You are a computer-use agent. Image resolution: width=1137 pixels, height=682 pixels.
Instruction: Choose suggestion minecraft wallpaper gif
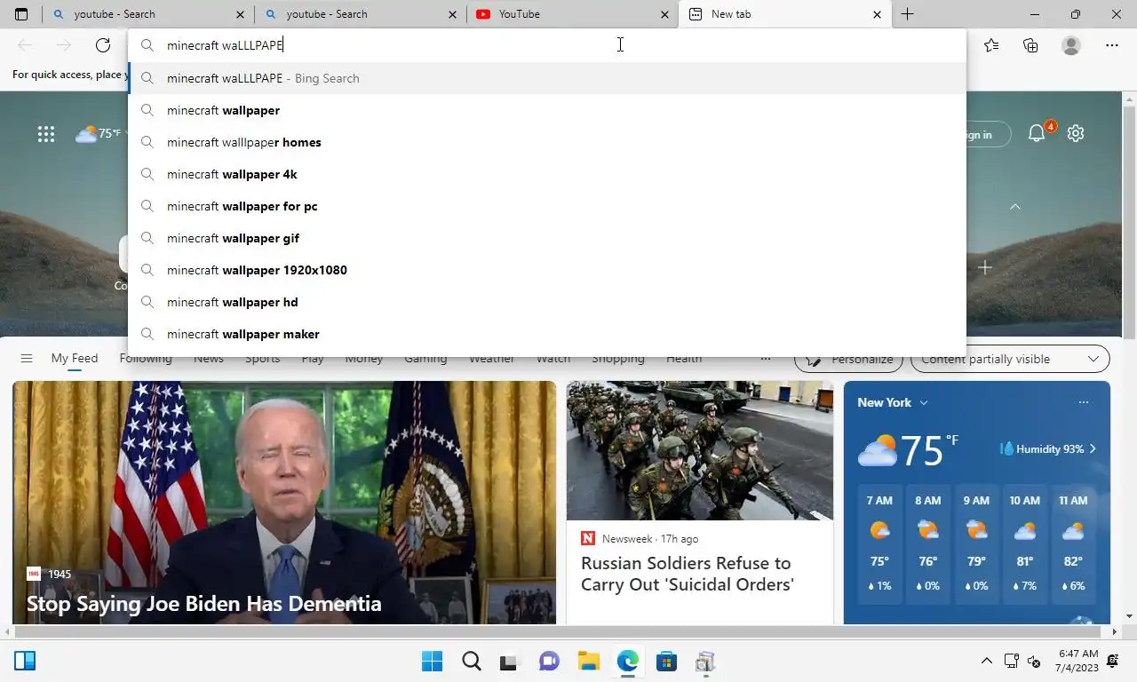(547, 238)
